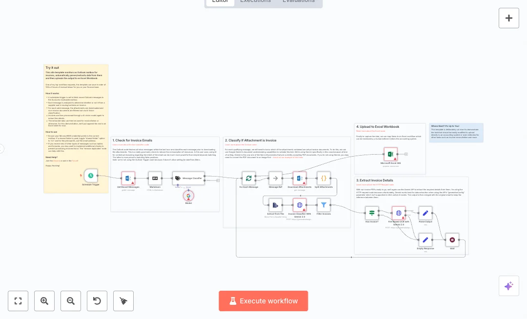
Task: Switch to the Executions tab
Action: (x=255, y=1)
